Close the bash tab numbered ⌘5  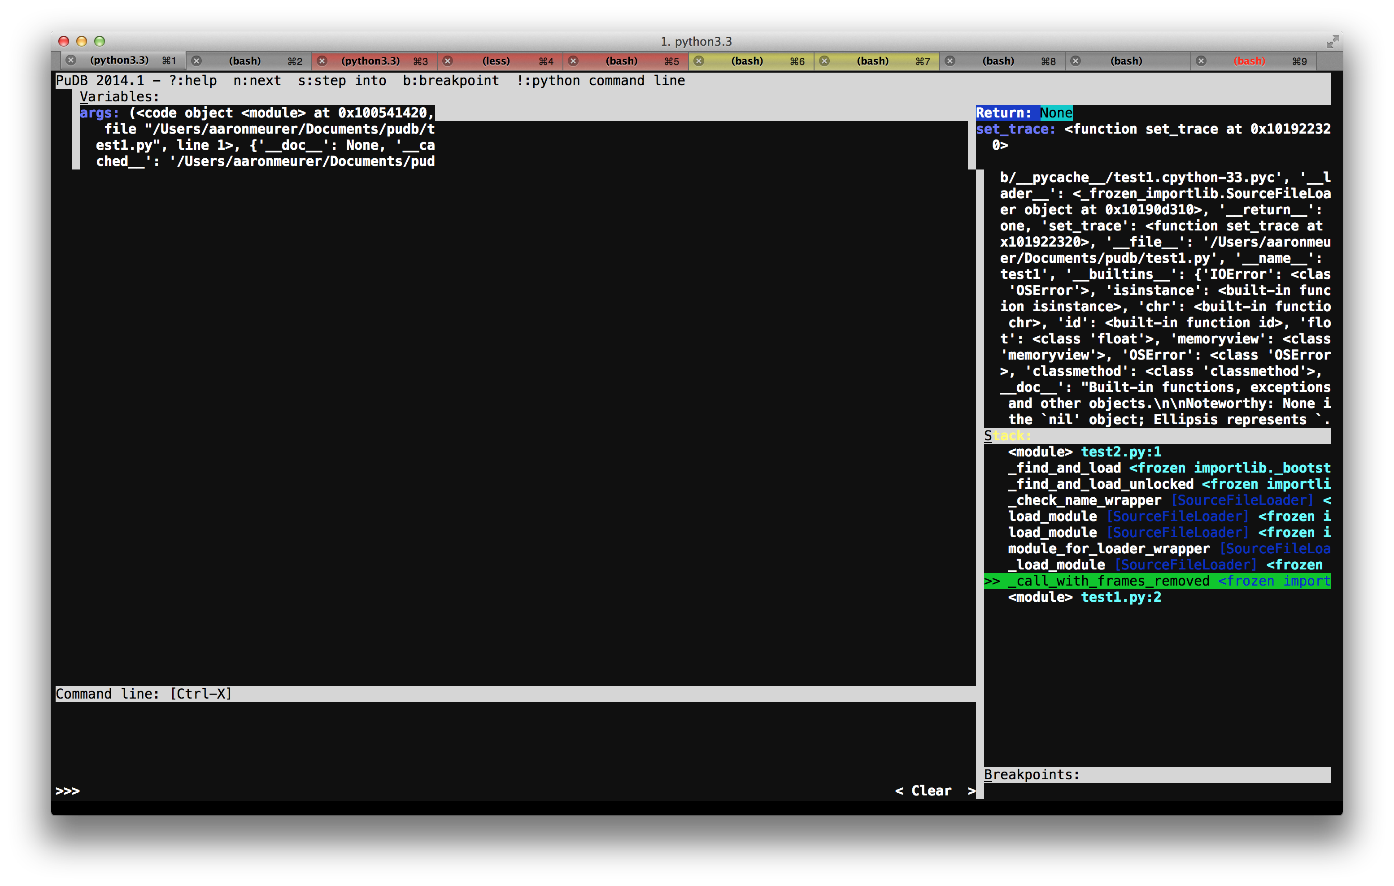point(573,61)
